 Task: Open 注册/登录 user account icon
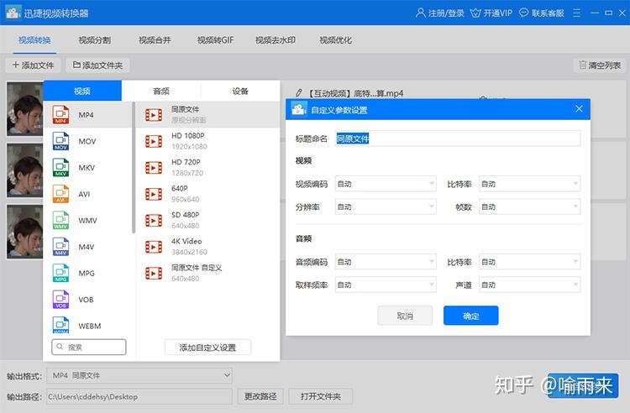click(x=420, y=13)
